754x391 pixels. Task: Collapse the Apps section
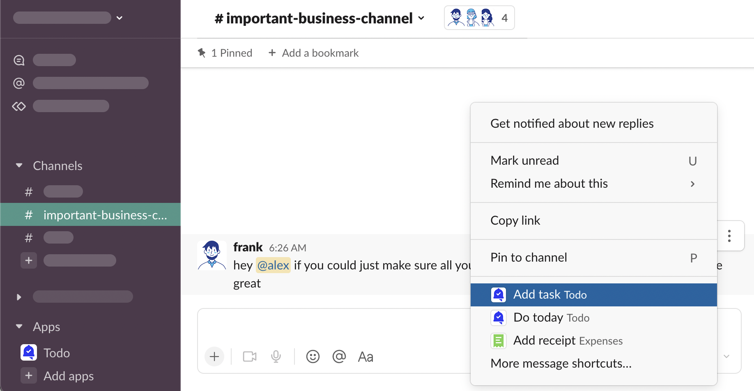click(19, 327)
